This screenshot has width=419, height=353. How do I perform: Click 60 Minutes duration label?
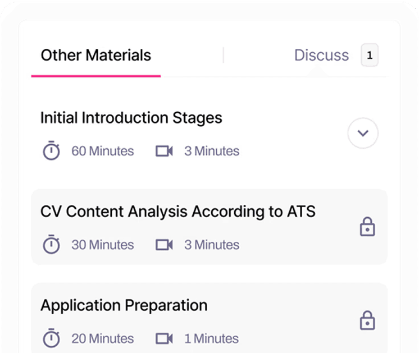tap(102, 151)
